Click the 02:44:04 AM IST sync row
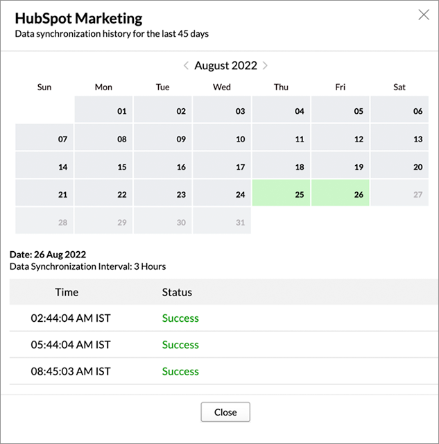Viewport: 439px width, 444px height. coord(223,318)
